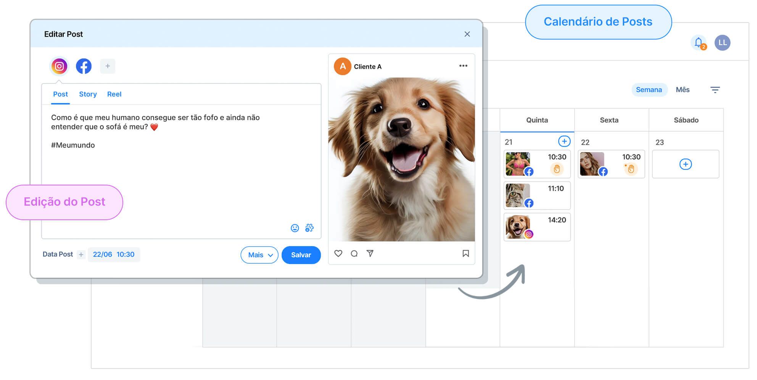The width and height of the screenshot is (757, 380).
Task: Click pending approval hand icon on day 21
Action: click(x=557, y=169)
